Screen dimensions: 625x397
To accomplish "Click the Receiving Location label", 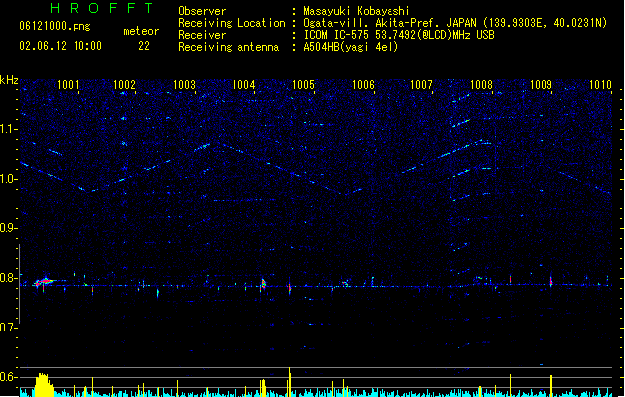I will point(232,23).
